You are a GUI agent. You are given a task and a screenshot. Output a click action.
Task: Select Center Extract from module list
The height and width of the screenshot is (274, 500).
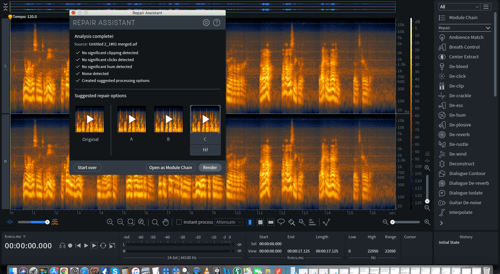coord(459,57)
